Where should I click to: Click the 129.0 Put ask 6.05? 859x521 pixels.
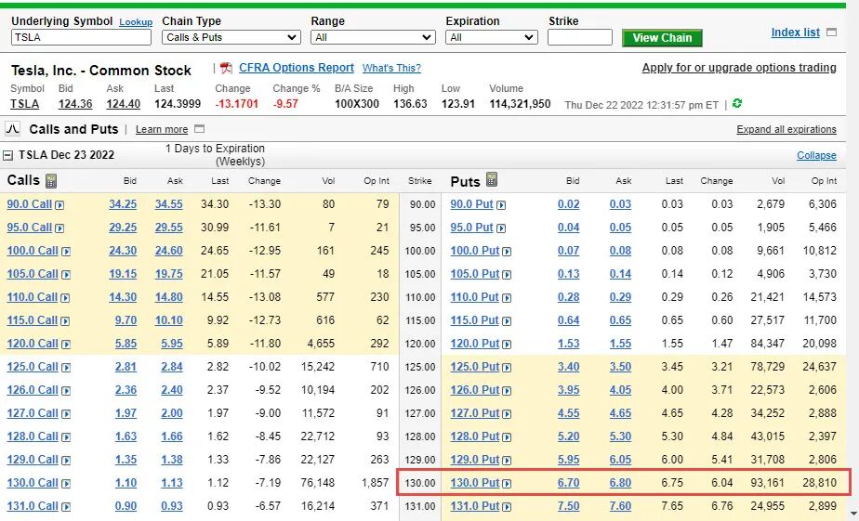tap(620, 460)
